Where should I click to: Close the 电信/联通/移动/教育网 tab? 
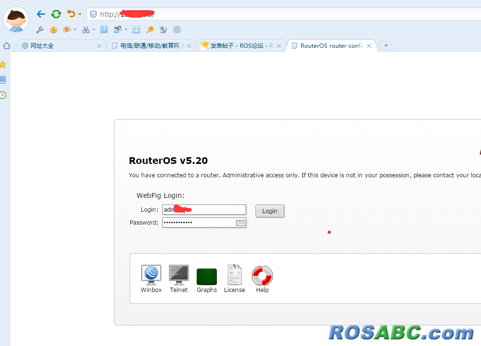pos(189,46)
